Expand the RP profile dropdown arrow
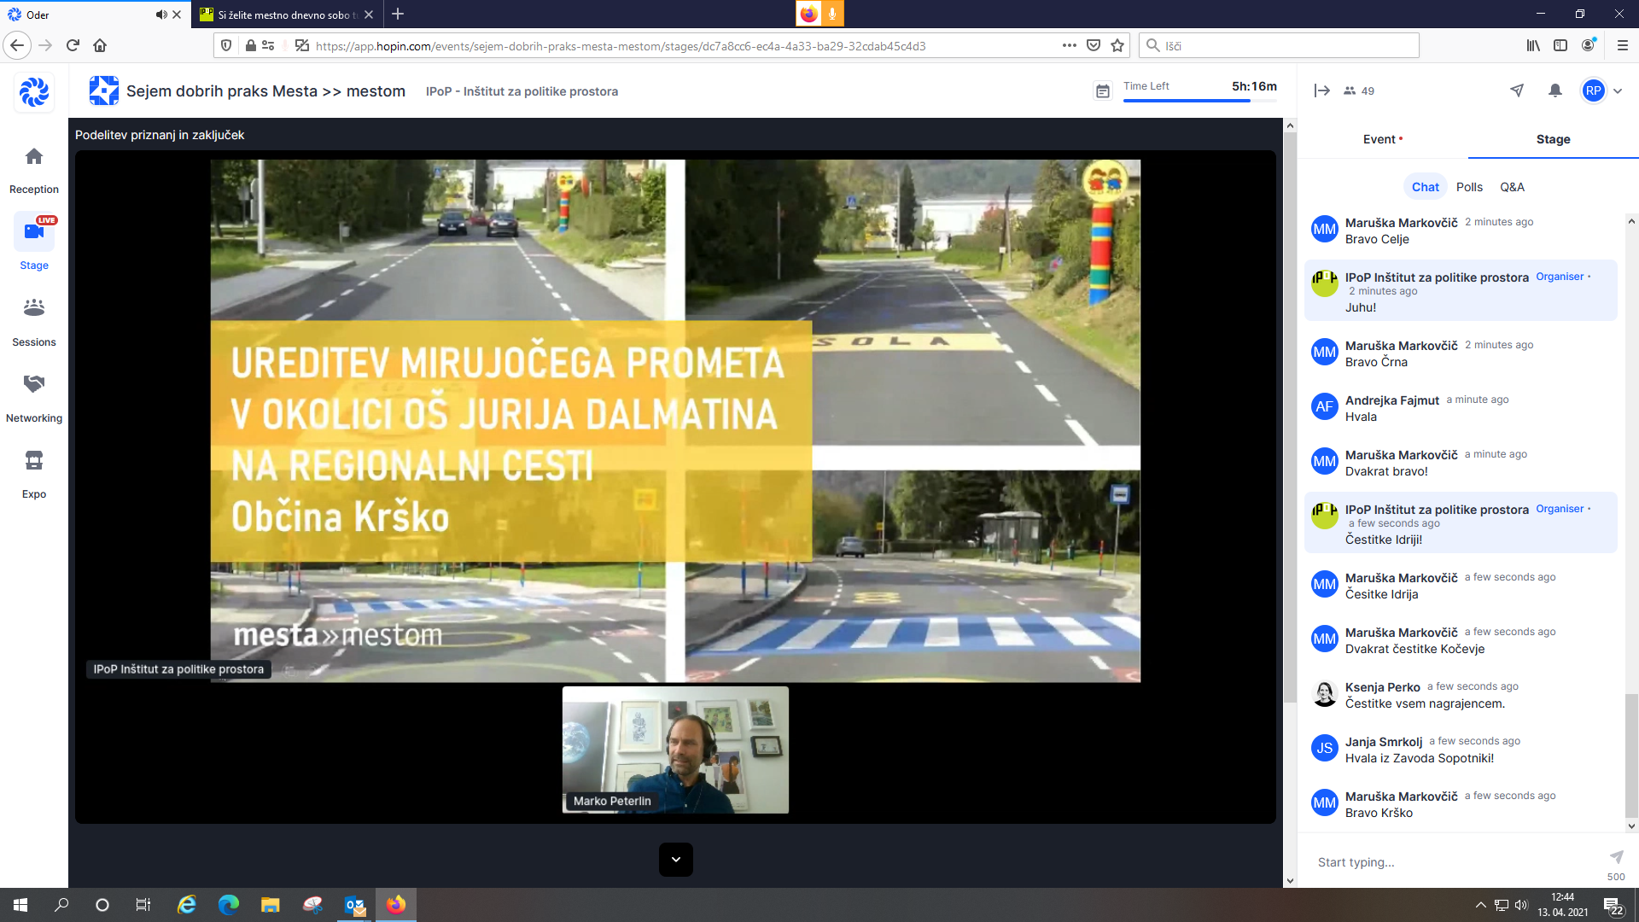The height and width of the screenshot is (922, 1639). [1618, 90]
